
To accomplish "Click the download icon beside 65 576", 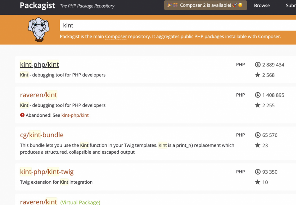I will 258,135.
